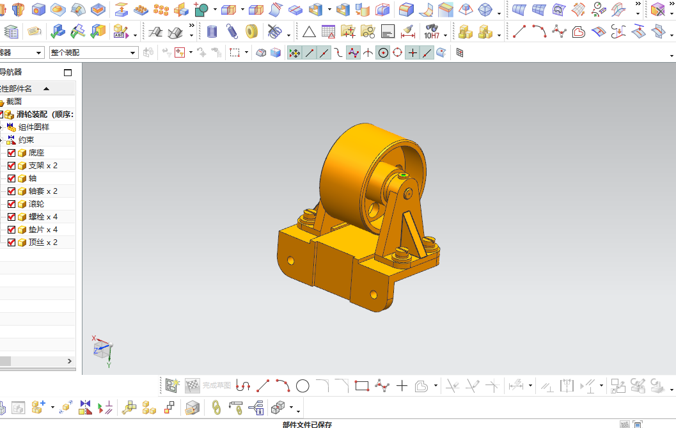676x428 pixels.
Task: Click the rectangle selection marquee icon
Action: click(x=235, y=52)
